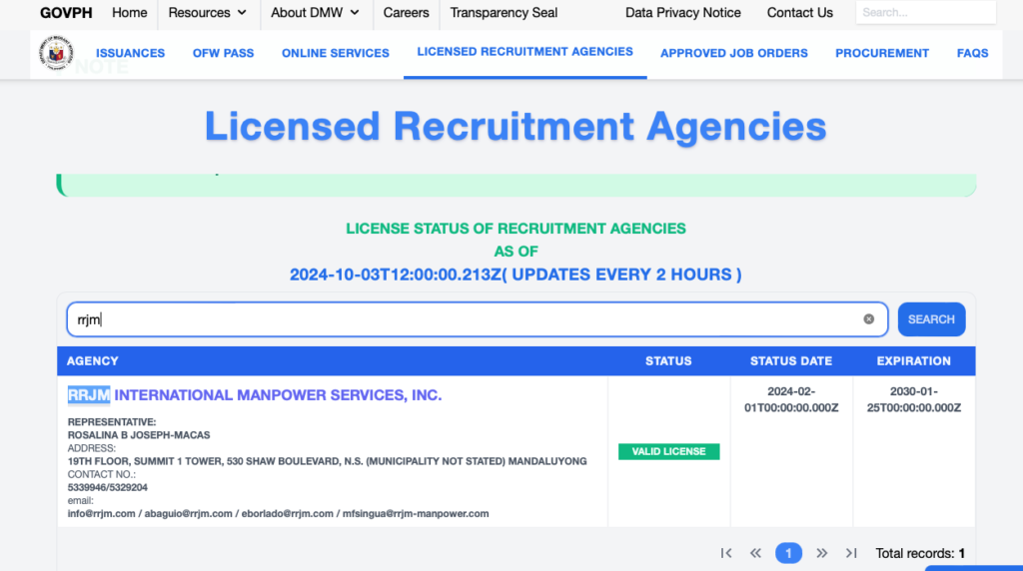The height and width of the screenshot is (571, 1023).
Task: Open the Online Services tab
Action: pos(336,54)
